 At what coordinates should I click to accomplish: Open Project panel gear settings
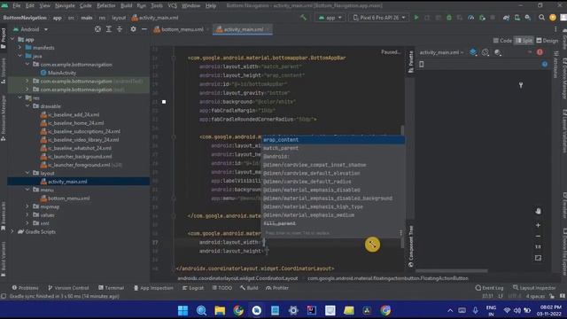coord(133,29)
